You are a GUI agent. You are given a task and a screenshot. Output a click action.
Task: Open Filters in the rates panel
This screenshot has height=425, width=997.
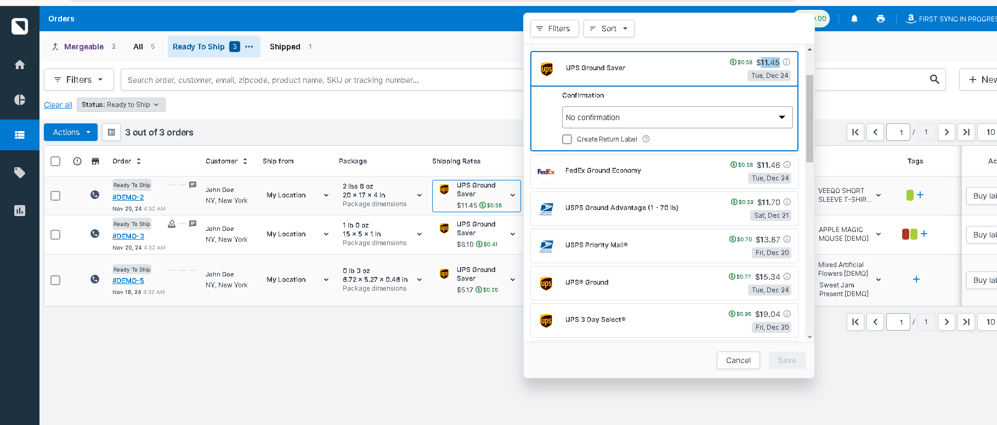[x=554, y=29]
